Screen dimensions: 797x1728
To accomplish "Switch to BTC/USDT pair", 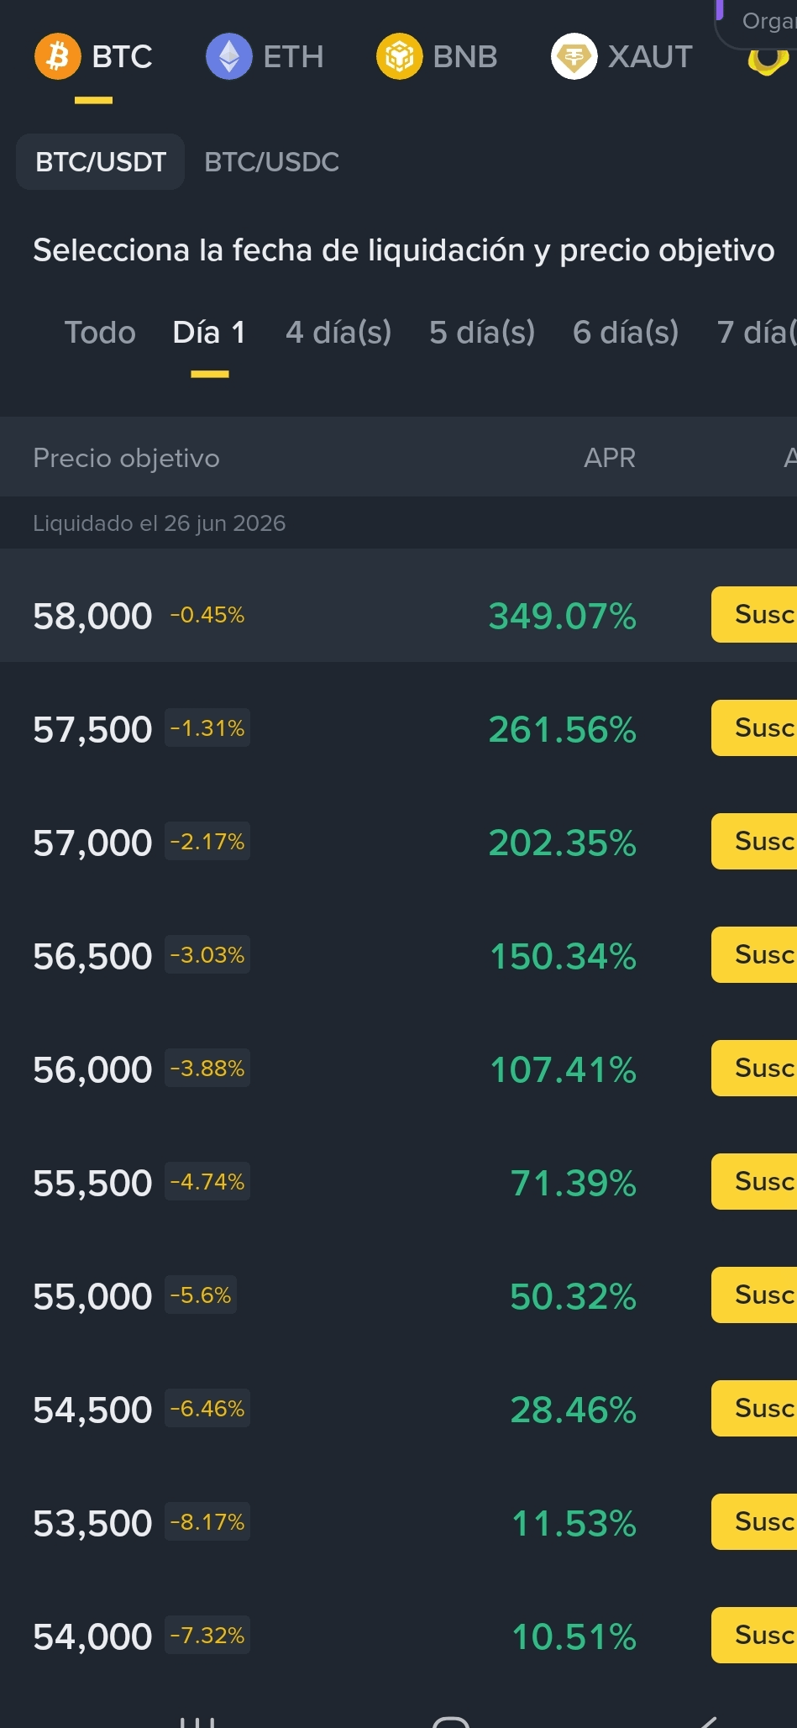I will coord(101,161).
